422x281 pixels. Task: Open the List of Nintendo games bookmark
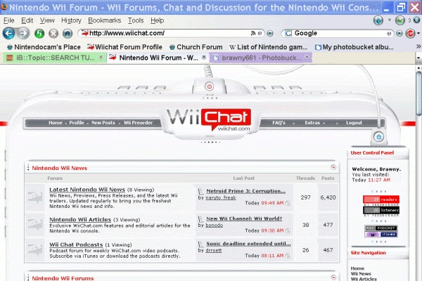[268, 47]
